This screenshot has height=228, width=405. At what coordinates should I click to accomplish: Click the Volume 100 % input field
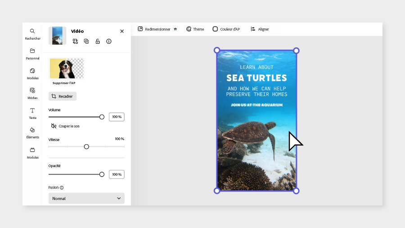pos(117,117)
